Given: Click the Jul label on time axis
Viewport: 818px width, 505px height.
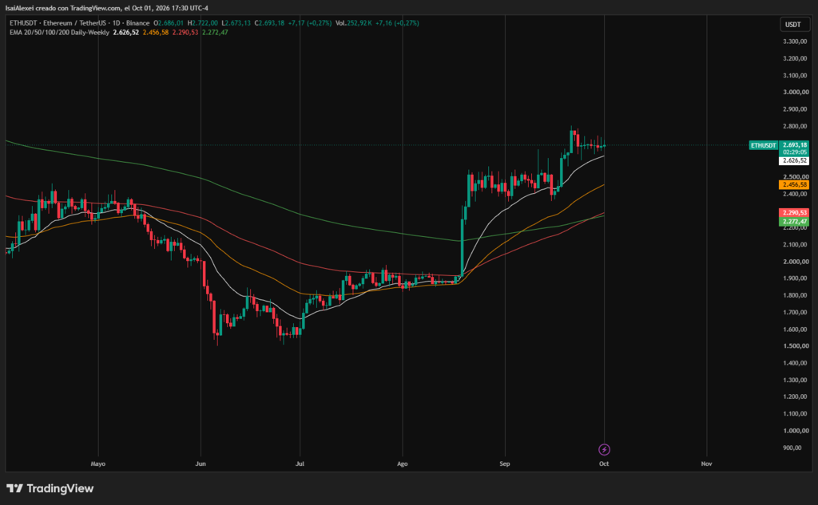Looking at the screenshot, I should (x=300, y=464).
